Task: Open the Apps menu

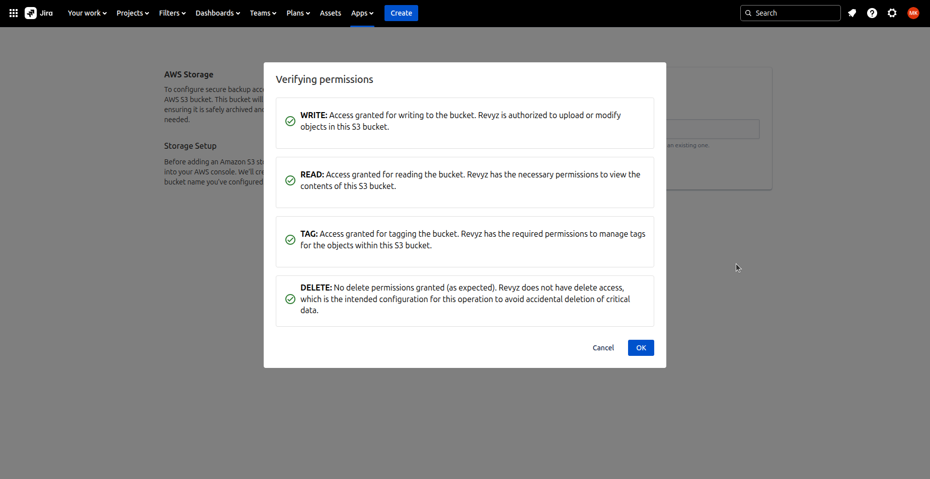Action: [362, 13]
